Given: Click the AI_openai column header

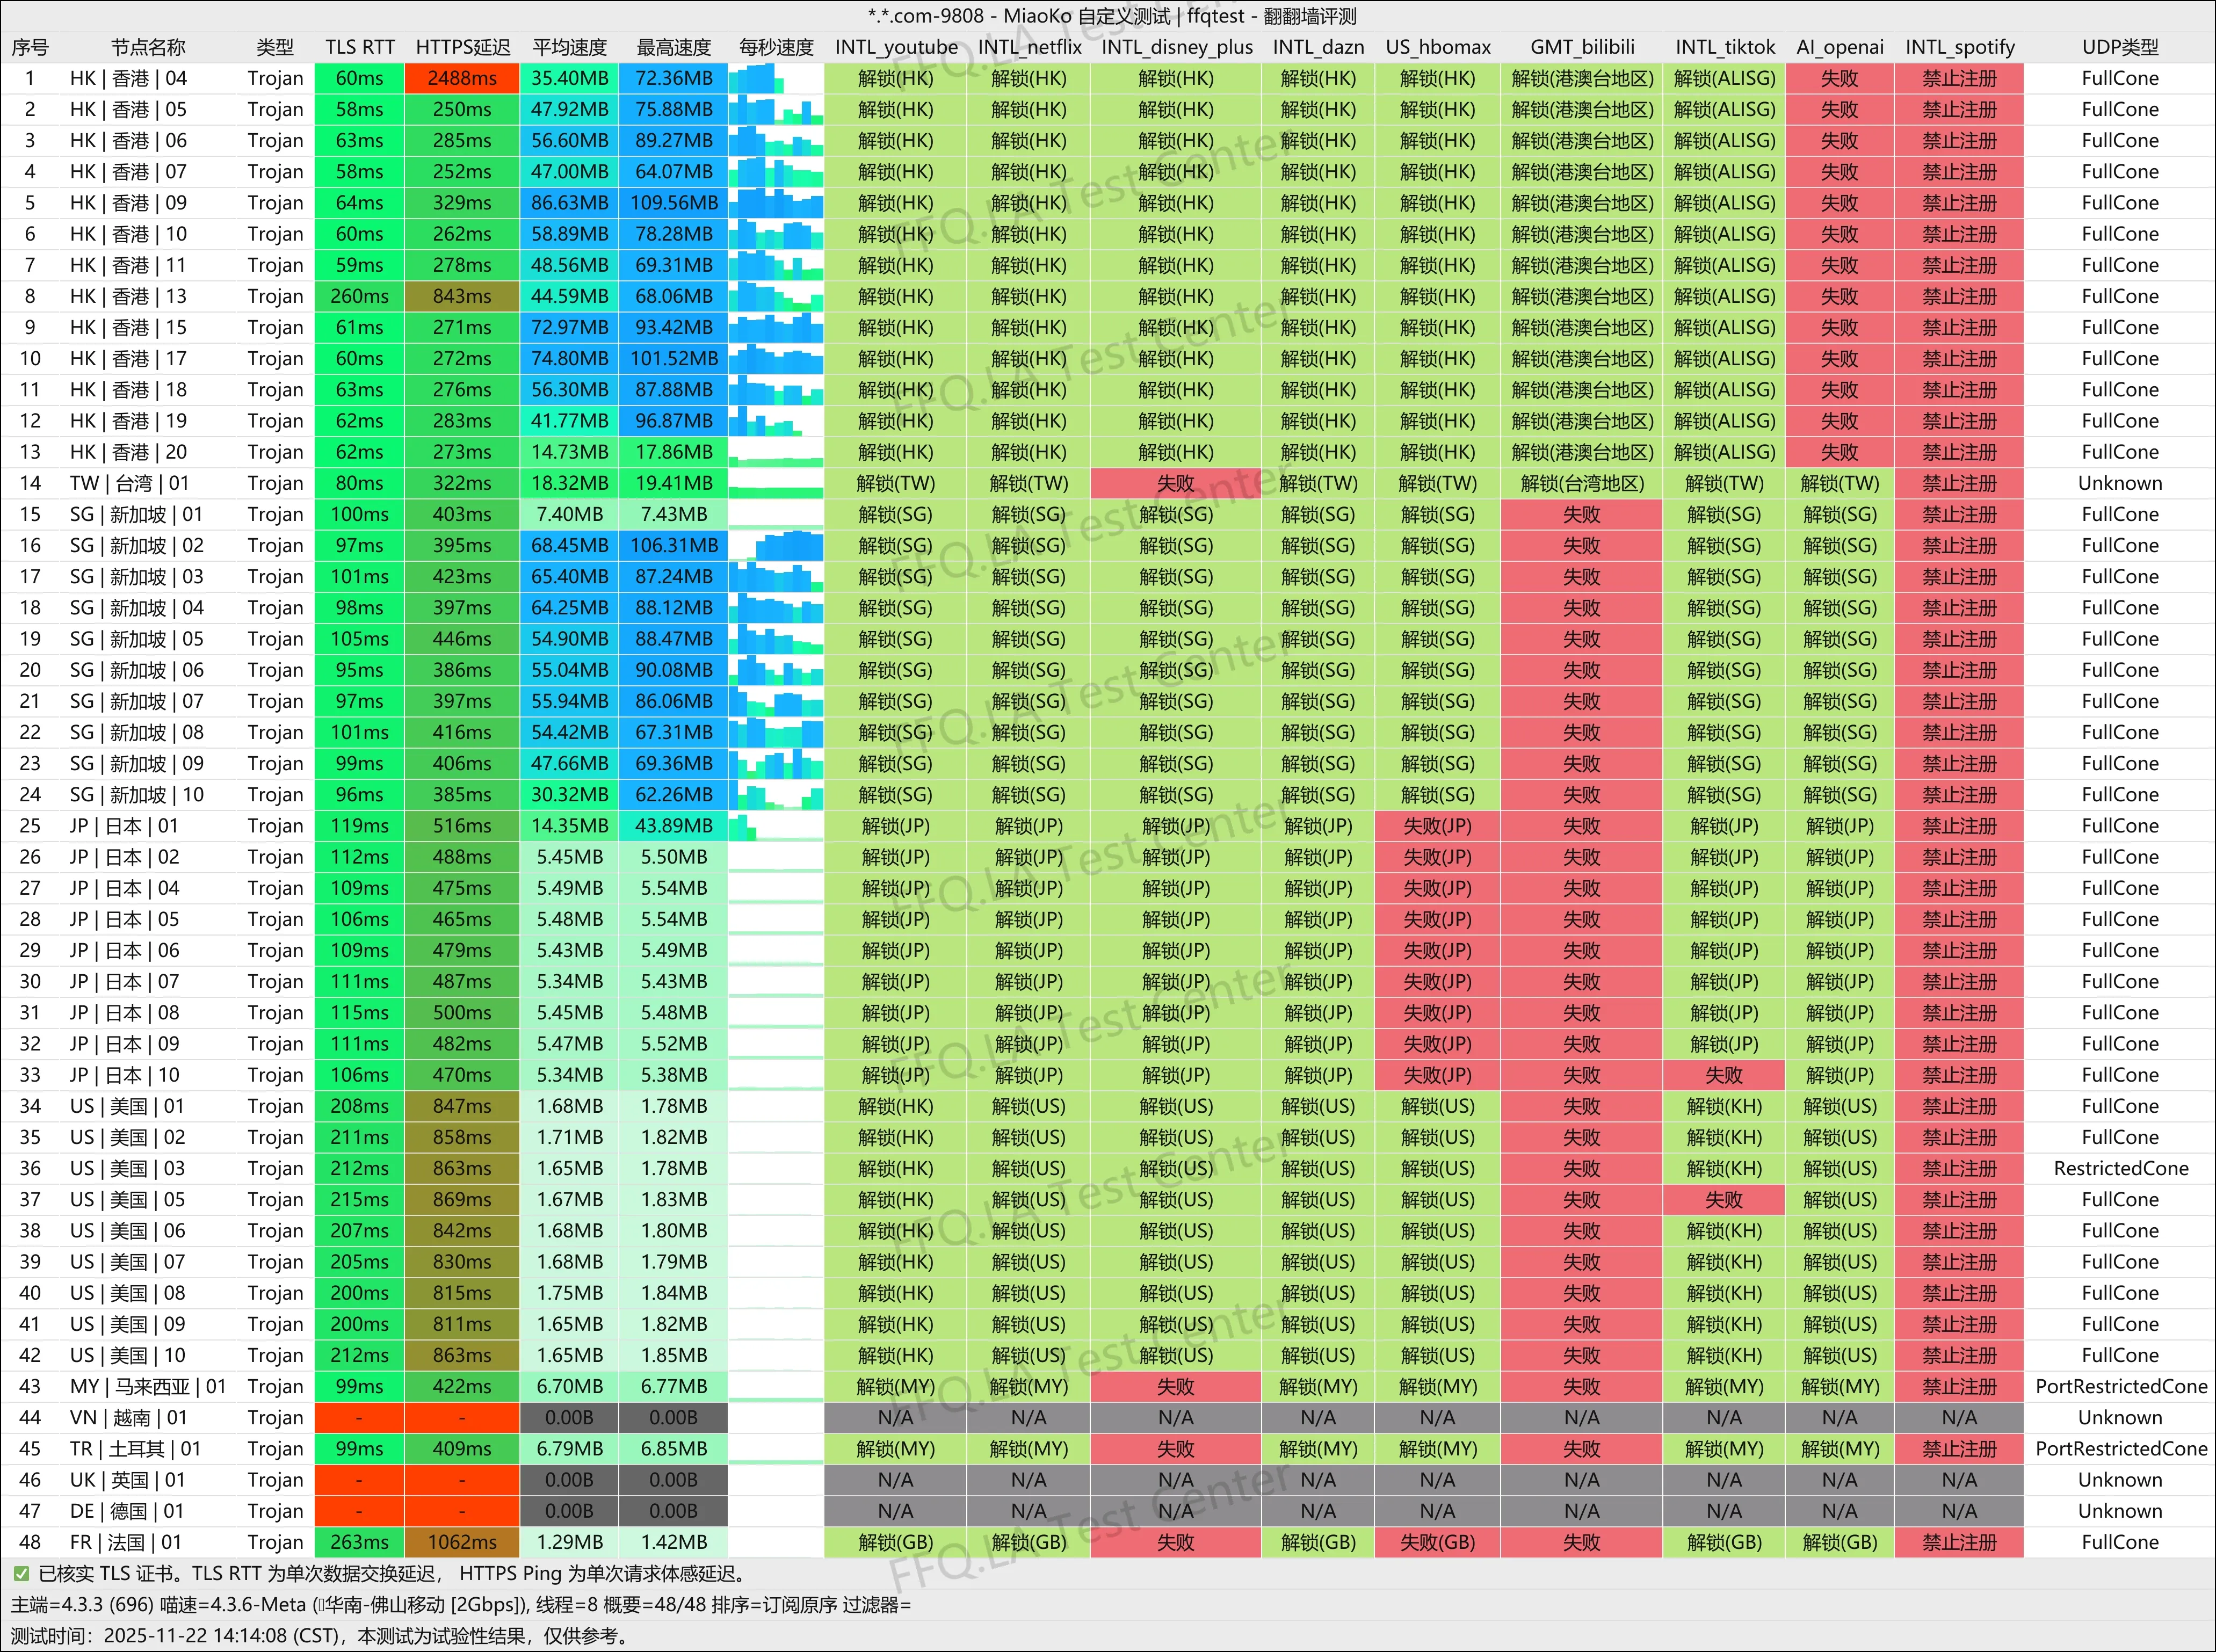Looking at the screenshot, I should click(x=1839, y=47).
